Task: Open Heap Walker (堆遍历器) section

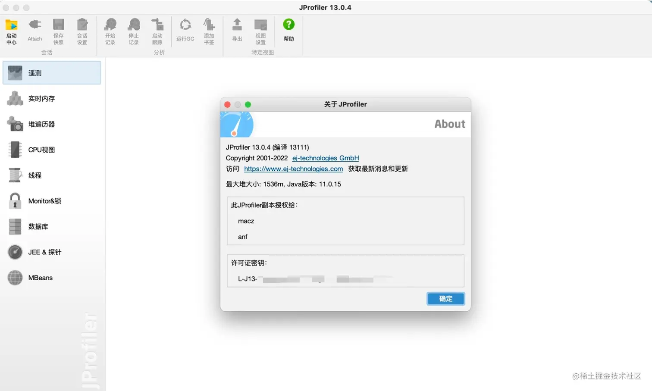Action: 52,124
